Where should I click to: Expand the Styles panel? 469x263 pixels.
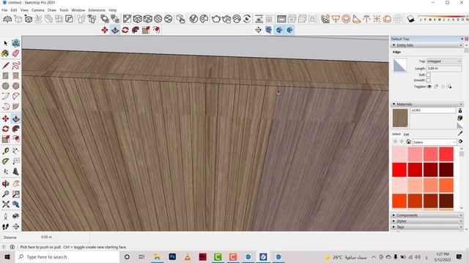point(394,221)
